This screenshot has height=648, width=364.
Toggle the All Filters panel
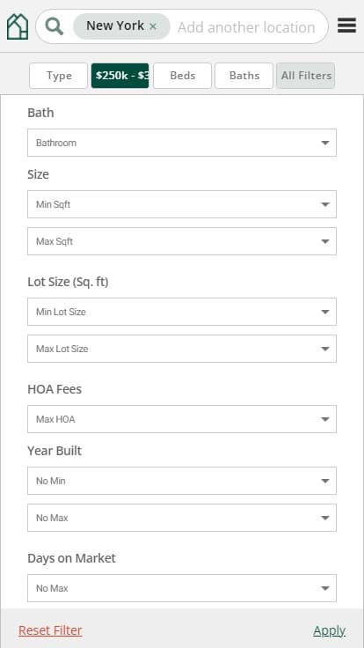(306, 76)
